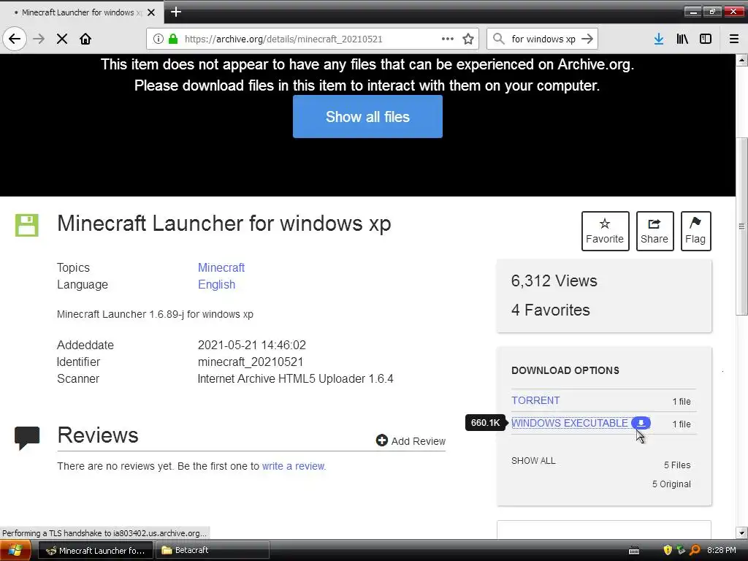Viewport: 748px width, 561px height.
Task: Go back to the previous page
Action: [x=15, y=39]
